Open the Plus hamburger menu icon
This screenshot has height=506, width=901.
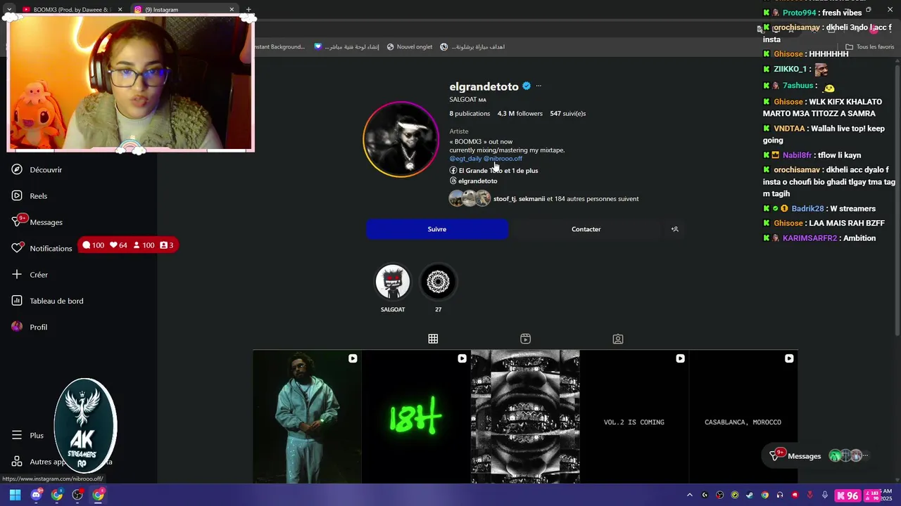[17, 435]
